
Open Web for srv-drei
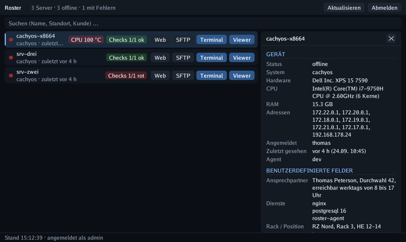pos(160,57)
